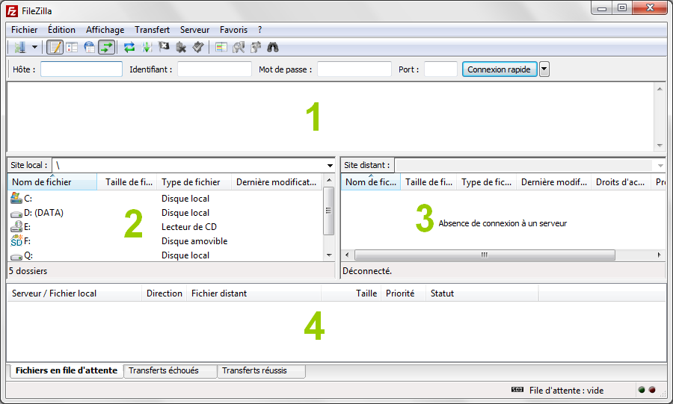Click the remote list scroll left arrow

click(347, 255)
